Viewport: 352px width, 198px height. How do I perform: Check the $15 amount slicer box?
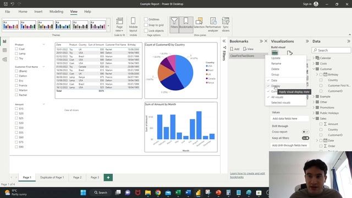(16, 109)
